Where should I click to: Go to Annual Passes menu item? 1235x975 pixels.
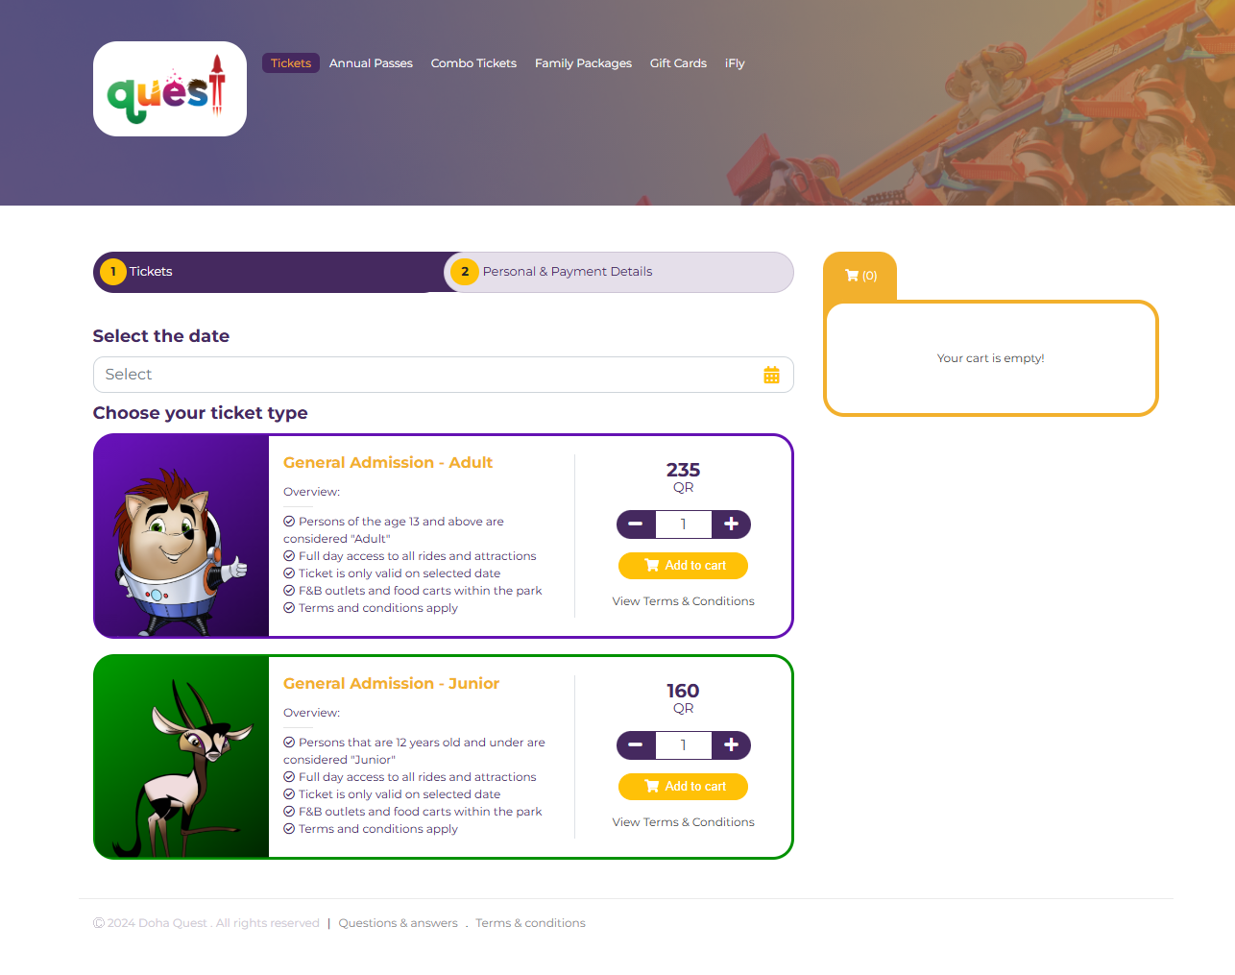point(371,63)
